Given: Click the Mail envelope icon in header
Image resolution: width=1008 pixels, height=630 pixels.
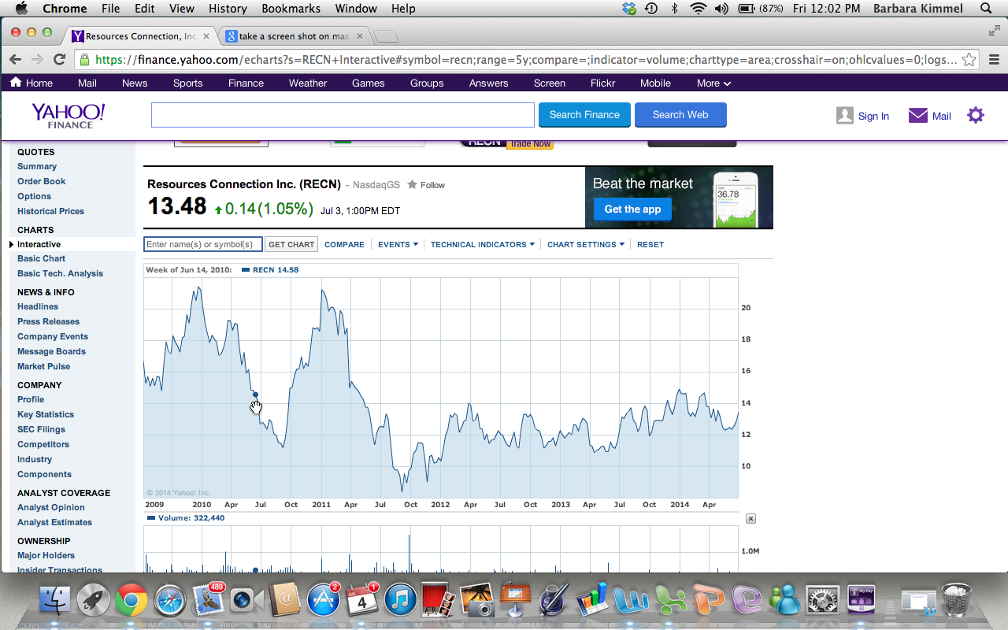Looking at the screenshot, I should click(x=918, y=116).
